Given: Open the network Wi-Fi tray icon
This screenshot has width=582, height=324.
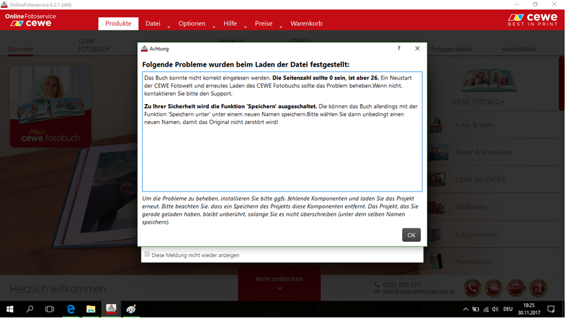Looking at the screenshot, I should click(486, 309).
